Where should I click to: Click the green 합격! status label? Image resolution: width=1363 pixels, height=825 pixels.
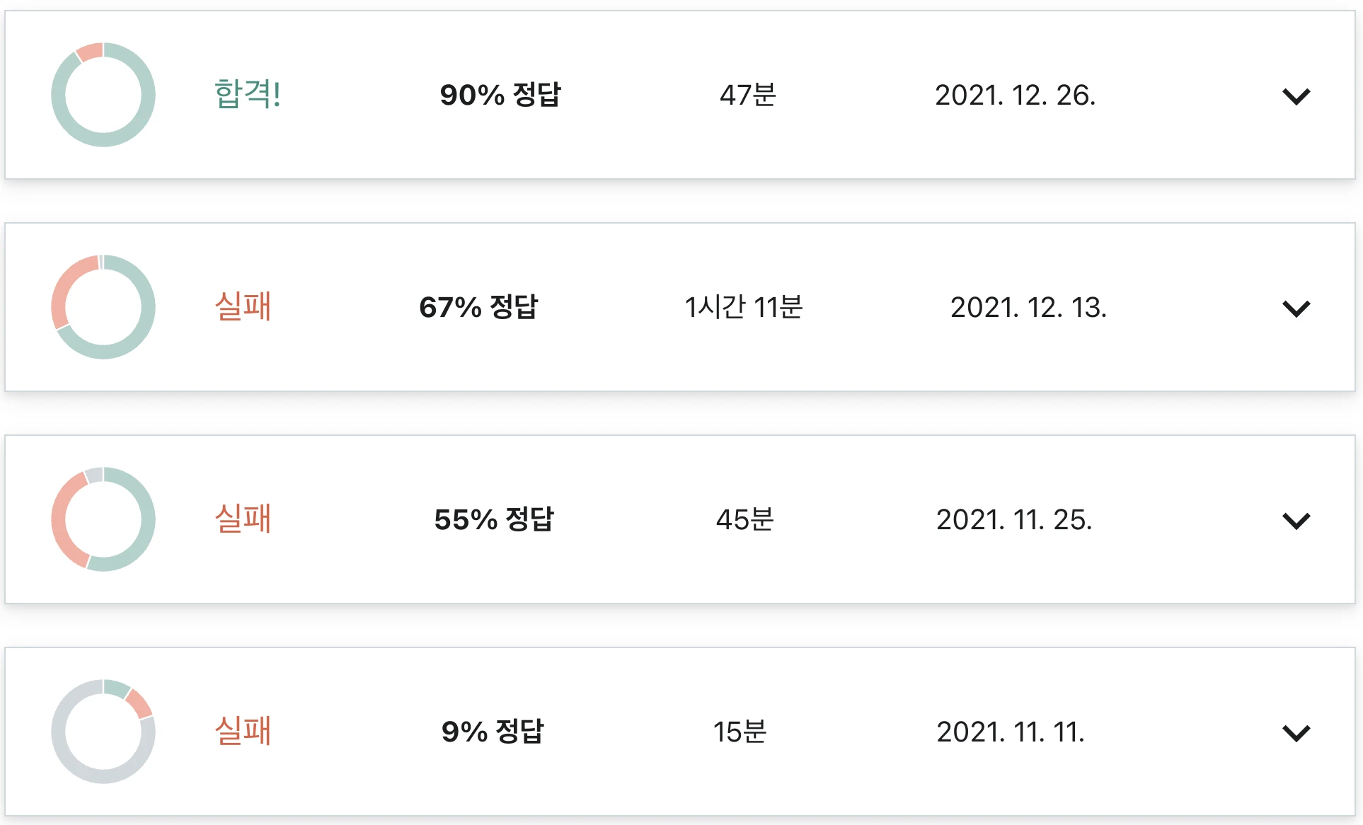[248, 94]
